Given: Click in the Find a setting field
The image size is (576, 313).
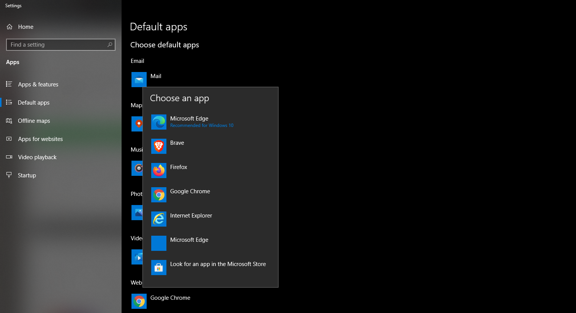Looking at the screenshot, I should point(57,45).
